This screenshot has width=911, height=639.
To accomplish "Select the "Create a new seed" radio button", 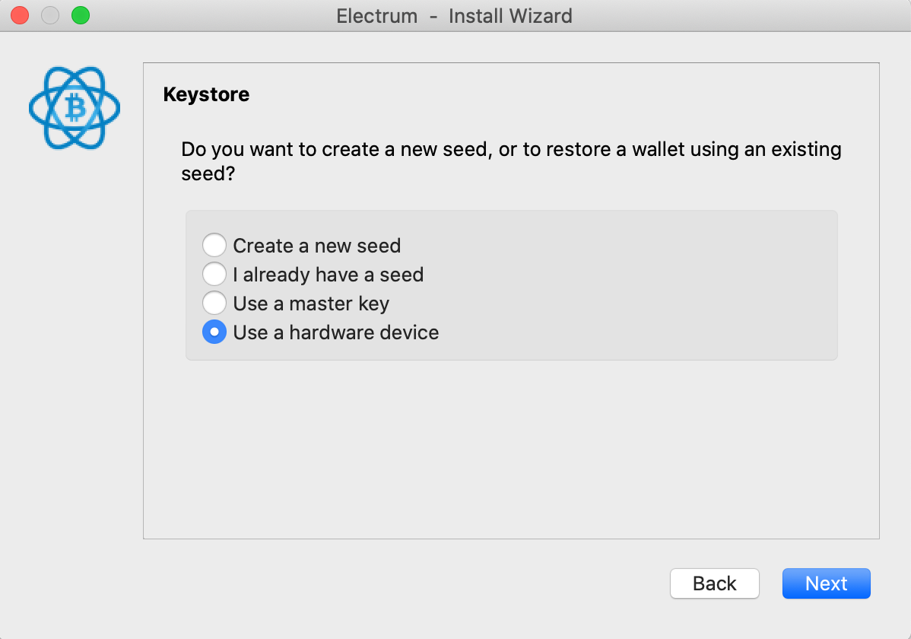I will point(214,246).
